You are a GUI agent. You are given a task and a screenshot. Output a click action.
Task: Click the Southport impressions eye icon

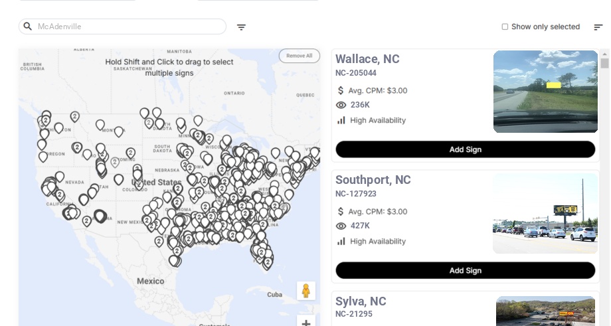pyautogui.click(x=341, y=226)
